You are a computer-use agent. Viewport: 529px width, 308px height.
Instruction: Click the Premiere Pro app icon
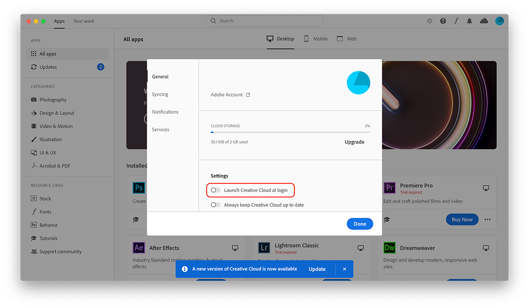point(389,188)
